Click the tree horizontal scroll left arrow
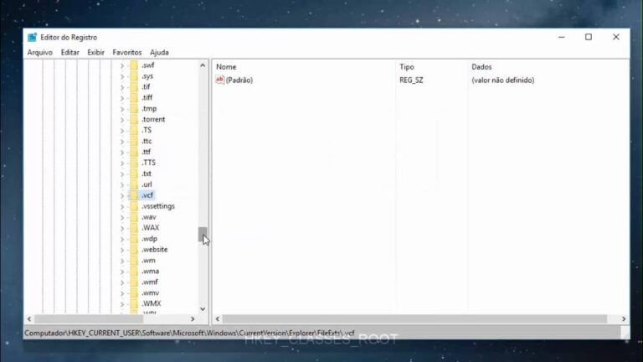643x362 pixels. (29, 319)
